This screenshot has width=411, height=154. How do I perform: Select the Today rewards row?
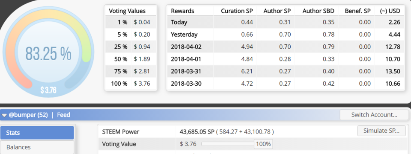pos(286,22)
